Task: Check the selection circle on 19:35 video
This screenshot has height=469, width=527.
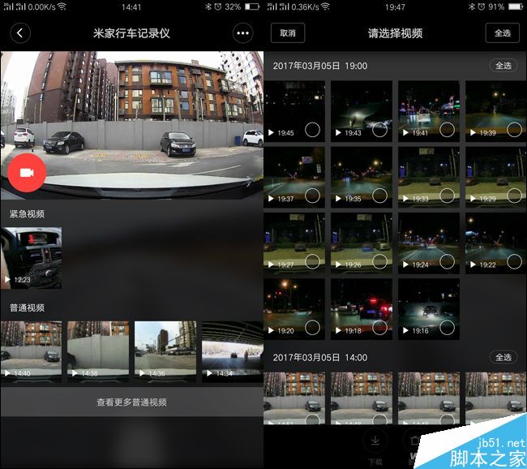Action: pyautogui.click(x=379, y=196)
